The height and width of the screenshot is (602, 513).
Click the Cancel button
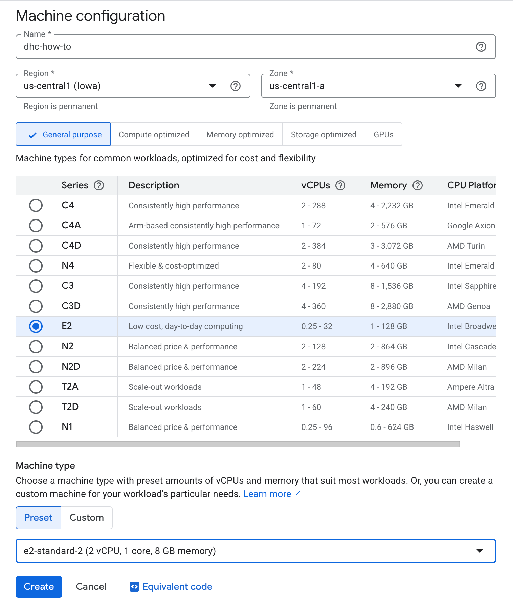coord(91,587)
